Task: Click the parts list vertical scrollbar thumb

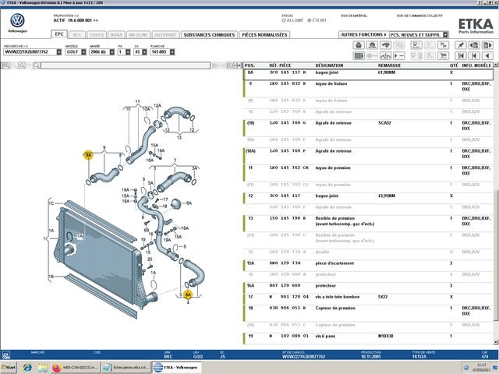Action: click(496, 256)
